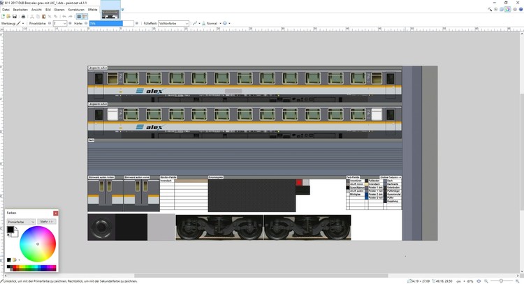Viewport: 524px width, 284px height.
Task: Click the Paste clipboard icon
Action: point(44,16)
